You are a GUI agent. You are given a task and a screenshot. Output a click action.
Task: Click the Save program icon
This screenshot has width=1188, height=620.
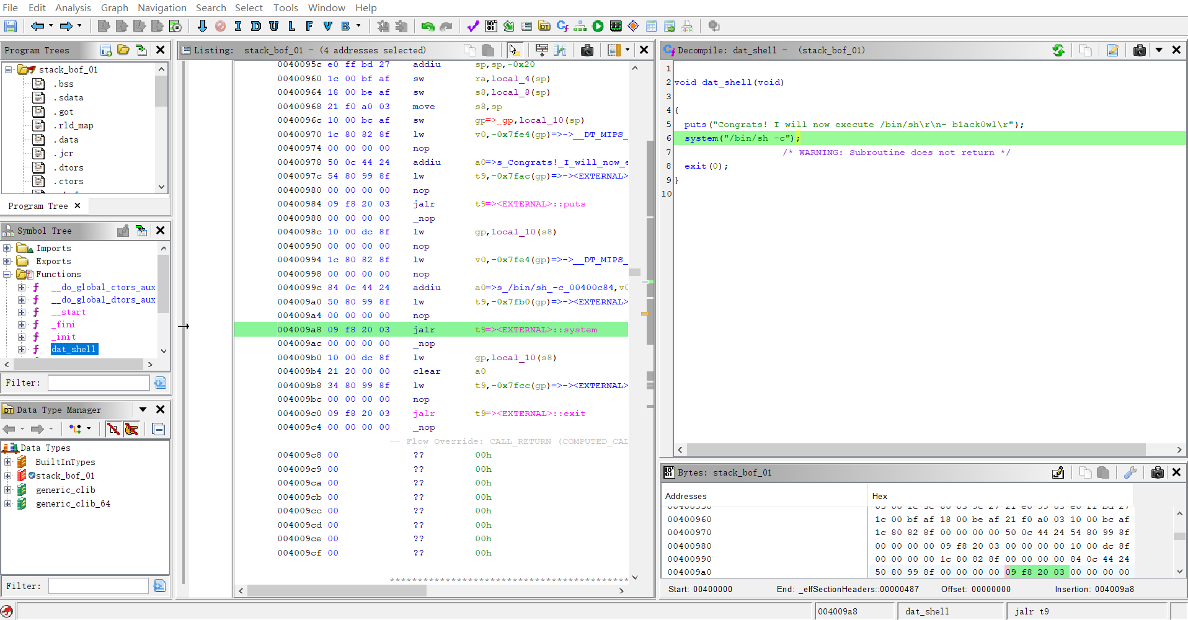click(11, 26)
